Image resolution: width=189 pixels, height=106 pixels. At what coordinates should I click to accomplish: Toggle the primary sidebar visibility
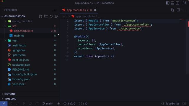168,3
